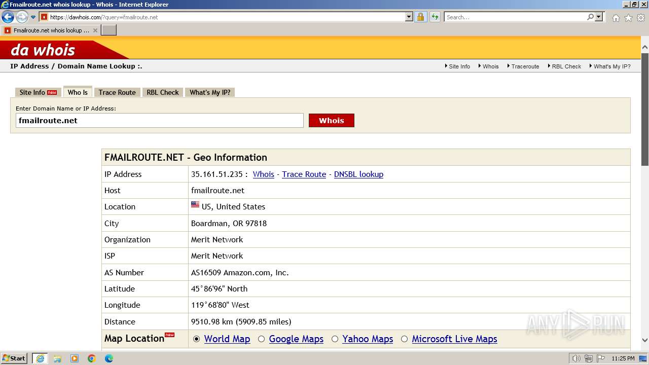View the security lock report icon
The image size is (649, 365).
[x=420, y=17]
